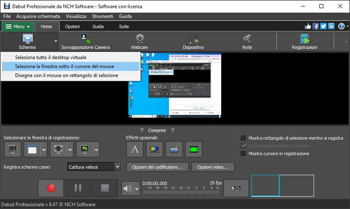
Task: Choose Seleziona la finestra sotto il cursore
Action: (71, 66)
